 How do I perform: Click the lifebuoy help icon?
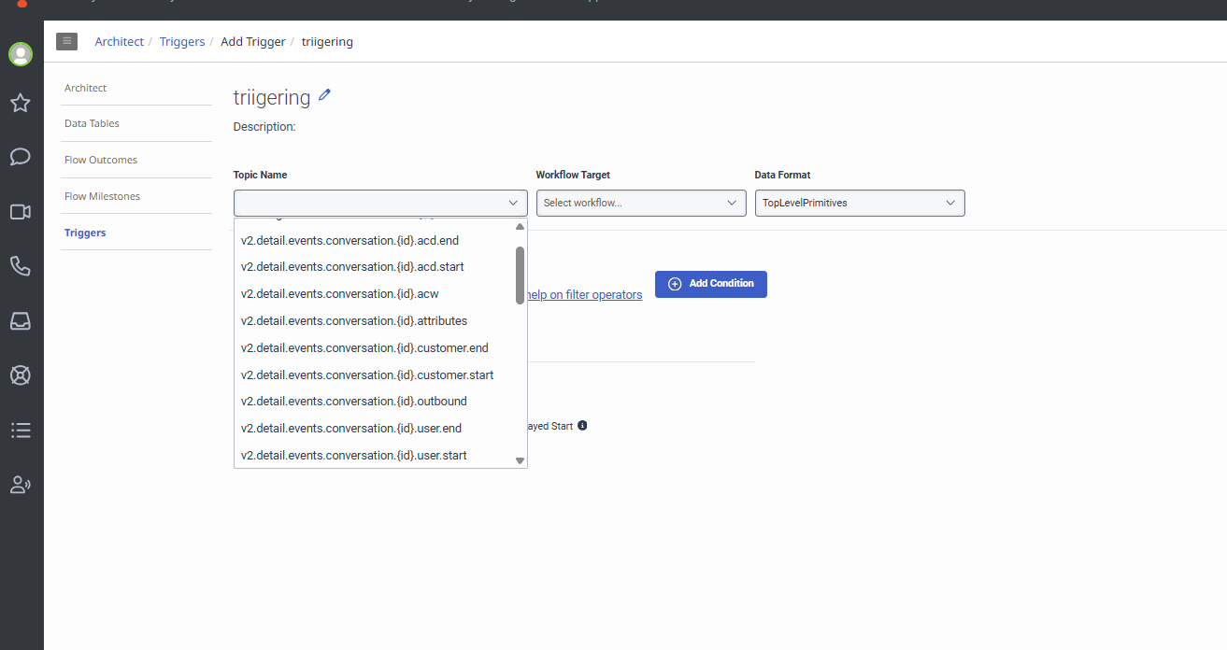pyautogui.click(x=21, y=375)
